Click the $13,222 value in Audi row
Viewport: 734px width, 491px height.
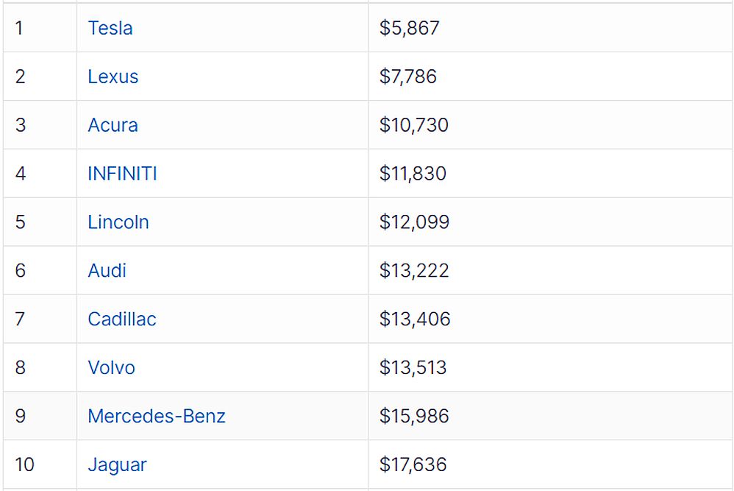414,270
